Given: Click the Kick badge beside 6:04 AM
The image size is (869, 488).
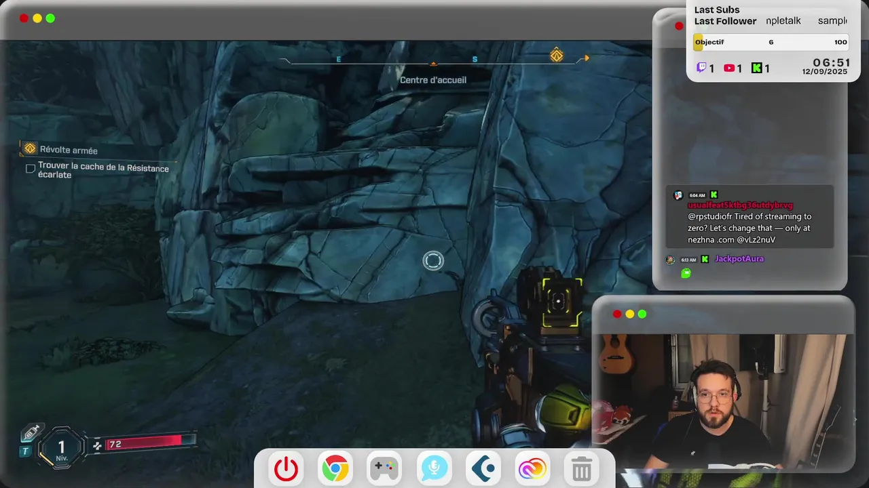Looking at the screenshot, I should point(714,195).
